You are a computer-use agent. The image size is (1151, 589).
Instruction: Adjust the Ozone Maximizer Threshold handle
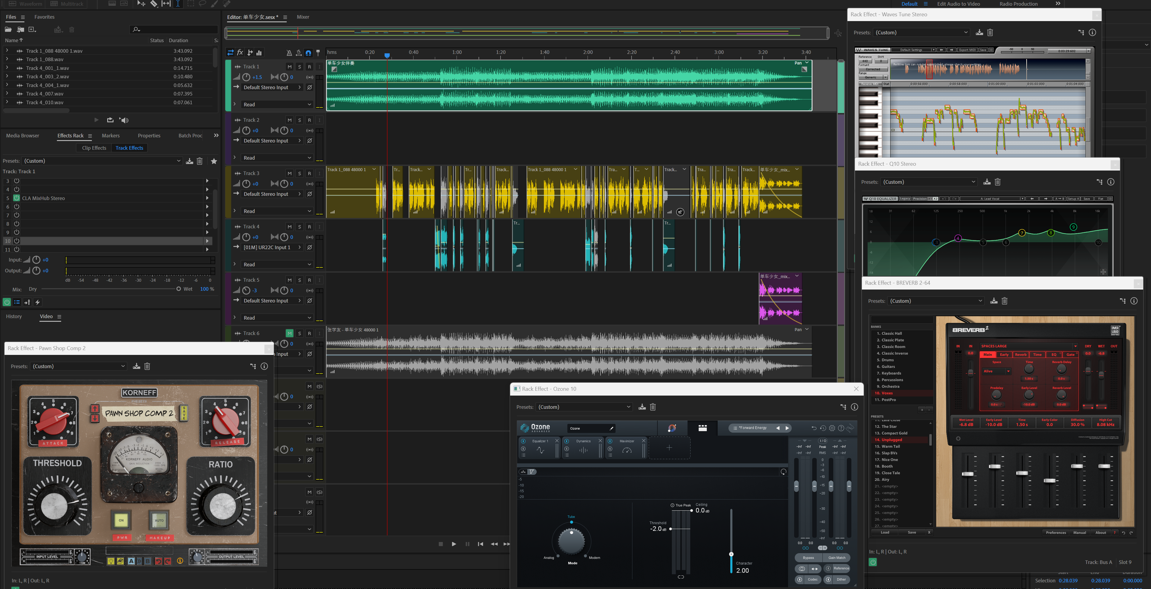(x=671, y=529)
